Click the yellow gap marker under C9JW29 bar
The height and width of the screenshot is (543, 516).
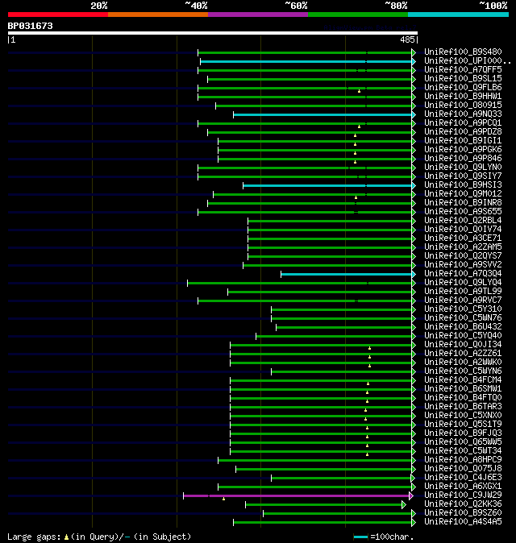click(224, 499)
